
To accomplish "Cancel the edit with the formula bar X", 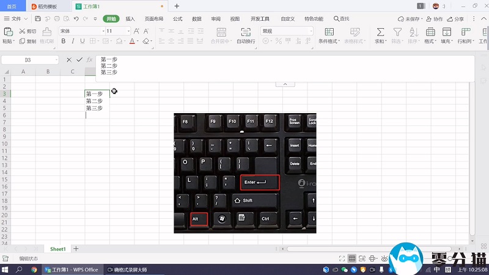I will pyautogui.click(x=69, y=60).
